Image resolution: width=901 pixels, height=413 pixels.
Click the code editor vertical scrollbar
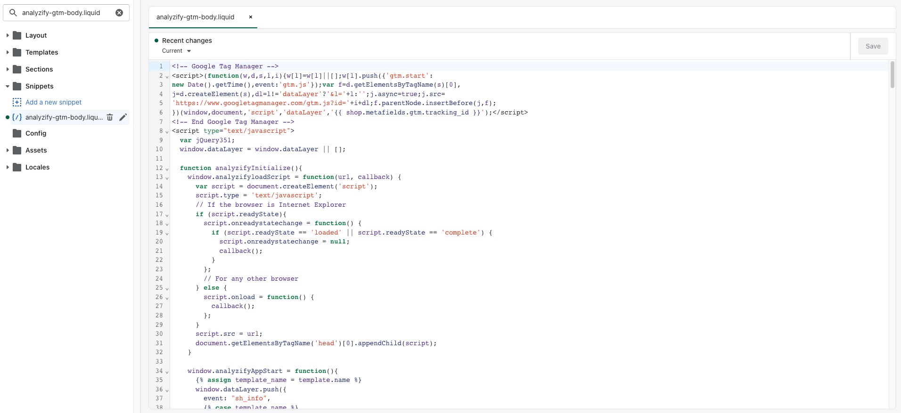point(892,74)
